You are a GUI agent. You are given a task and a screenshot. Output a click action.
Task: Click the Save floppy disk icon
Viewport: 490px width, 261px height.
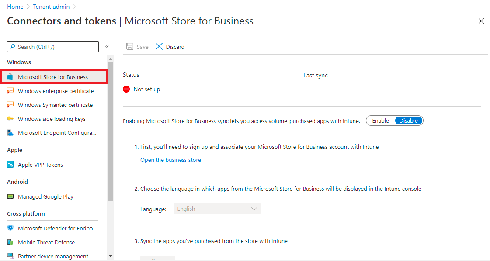coord(130,47)
